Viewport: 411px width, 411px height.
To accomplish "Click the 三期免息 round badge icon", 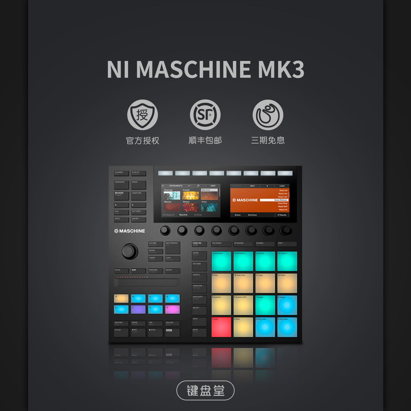I will click(x=268, y=115).
